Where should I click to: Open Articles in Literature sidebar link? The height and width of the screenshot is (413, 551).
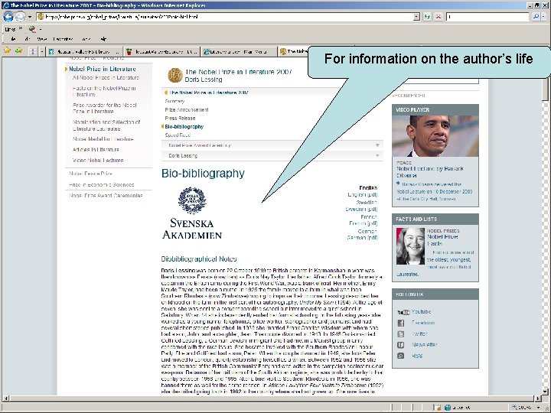[96, 150]
